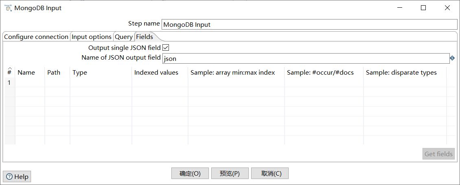Viewport: 460px width, 185px height.
Task: Click the Type column header
Action: pyautogui.click(x=101, y=73)
